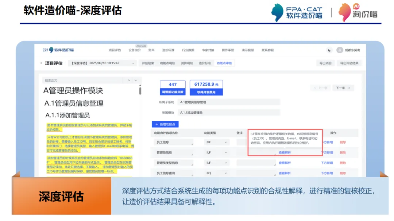Click highlighted paragraph starting 图书管理系统的超级管理员
This screenshot has width=394, height=221.
point(89,127)
